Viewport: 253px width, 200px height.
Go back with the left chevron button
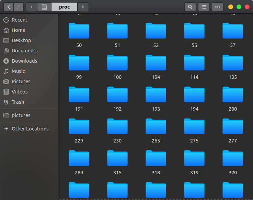point(9,7)
